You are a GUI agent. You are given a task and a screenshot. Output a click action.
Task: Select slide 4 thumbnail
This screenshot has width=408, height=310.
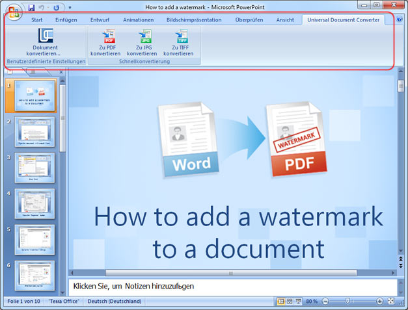pos(34,203)
